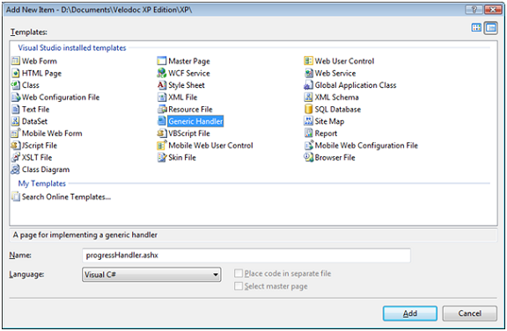
Task: Pick the Mobile Web User Control icon
Action: 162,145
